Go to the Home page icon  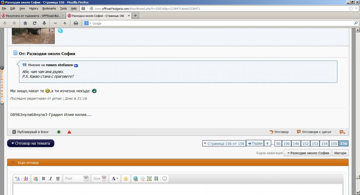pos(25,23)
